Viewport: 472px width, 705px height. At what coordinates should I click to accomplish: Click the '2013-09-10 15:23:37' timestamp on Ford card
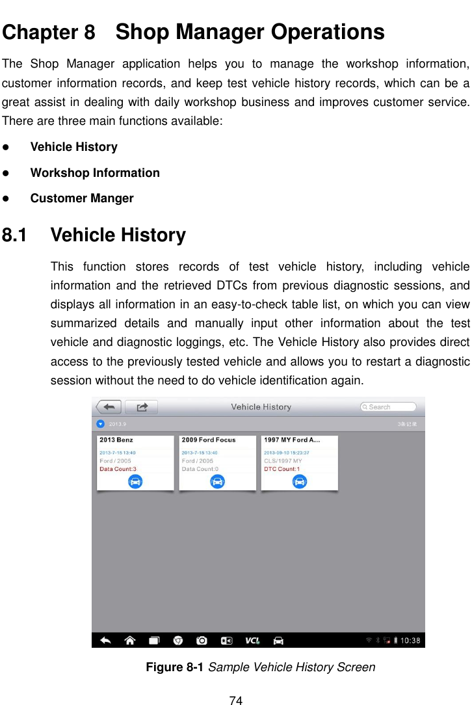point(286,453)
